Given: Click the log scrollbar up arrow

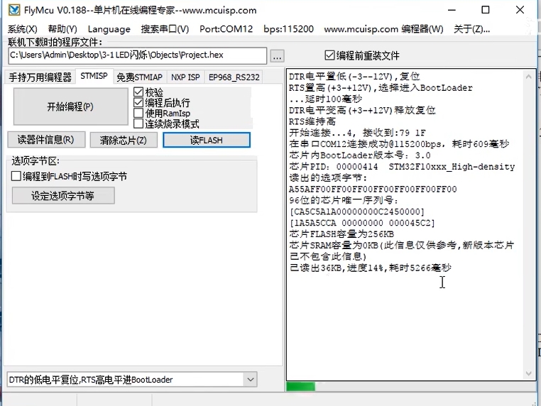Looking at the screenshot, I should 528,77.
